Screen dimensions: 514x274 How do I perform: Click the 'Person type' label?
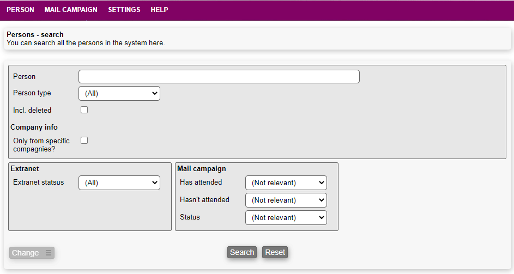(32, 93)
